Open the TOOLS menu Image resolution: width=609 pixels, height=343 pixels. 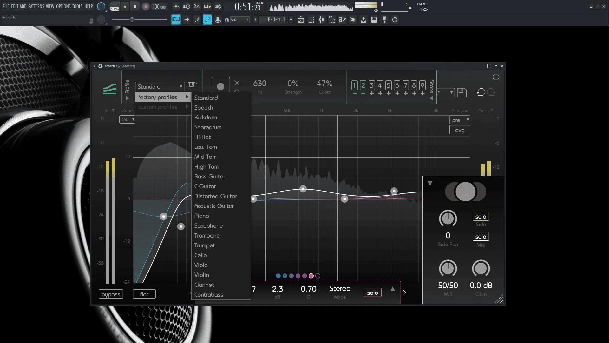tap(77, 6)
